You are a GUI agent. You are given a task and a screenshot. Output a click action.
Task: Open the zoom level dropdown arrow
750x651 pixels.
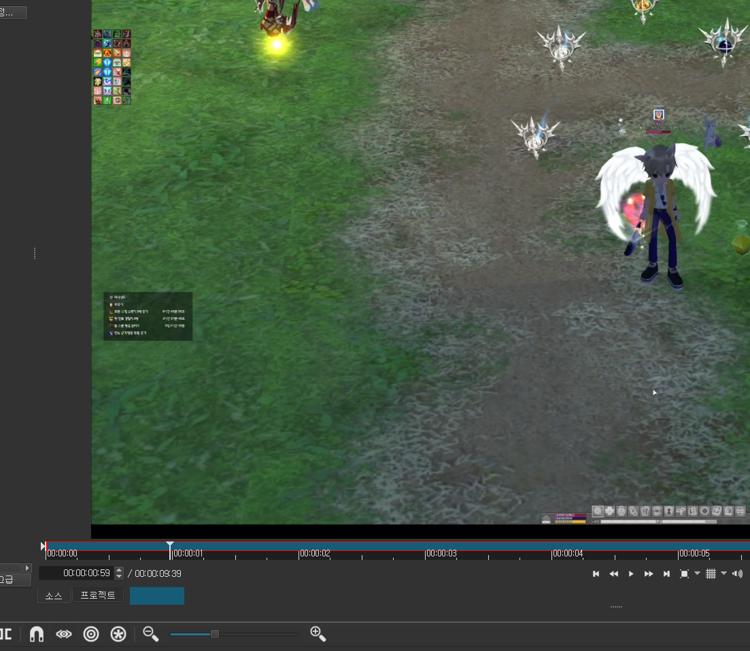[x=698, y=573]
